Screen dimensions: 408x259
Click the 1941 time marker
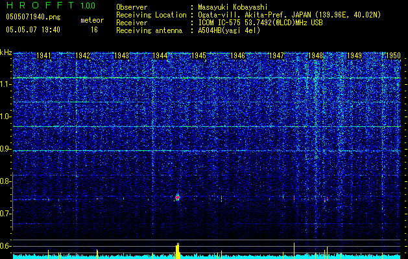click(43, 56)
